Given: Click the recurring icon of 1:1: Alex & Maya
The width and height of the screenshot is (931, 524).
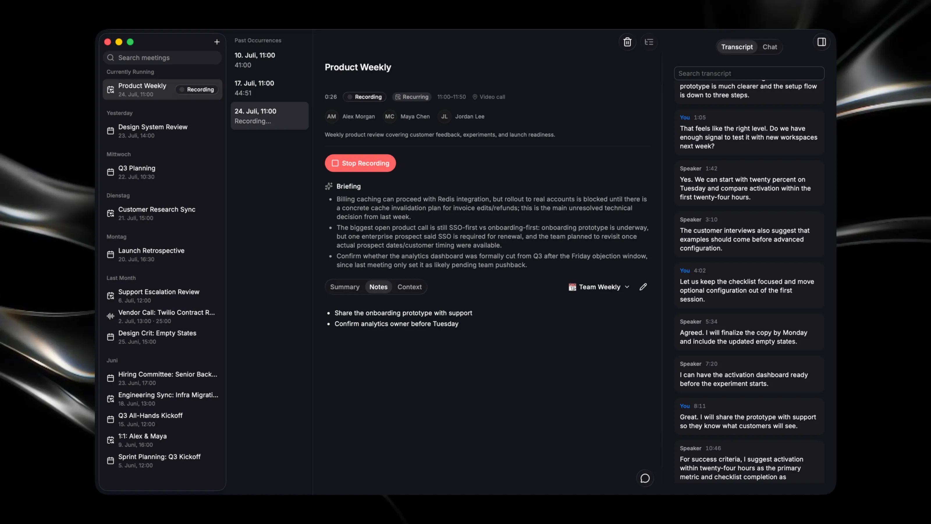Looking at the screenshot, I should pos(111,440).
